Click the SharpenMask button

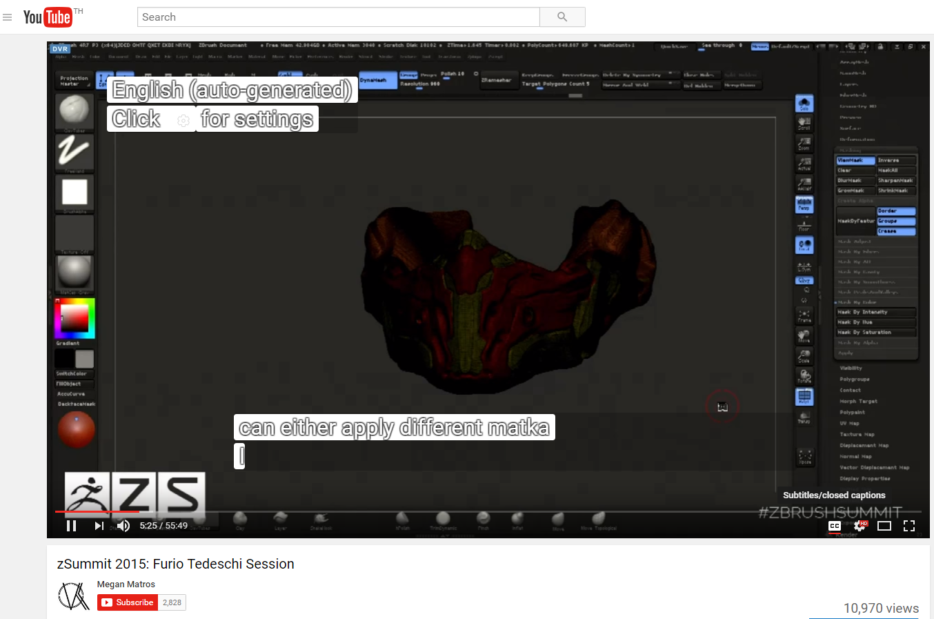point(896,181)
